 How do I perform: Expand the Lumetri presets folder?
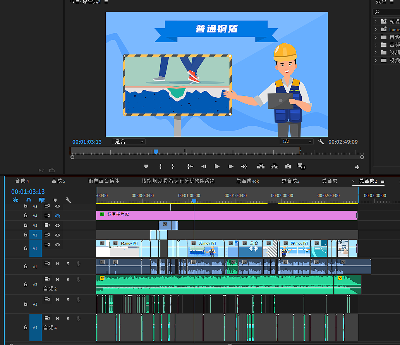[x=376, y=29]
